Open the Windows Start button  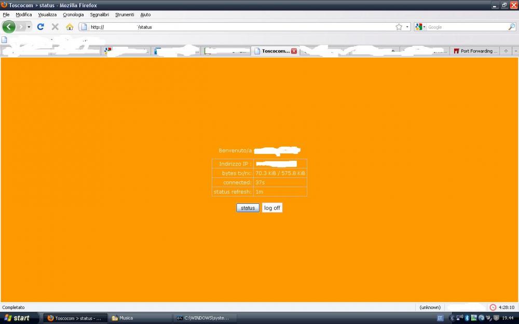[18, 318]
